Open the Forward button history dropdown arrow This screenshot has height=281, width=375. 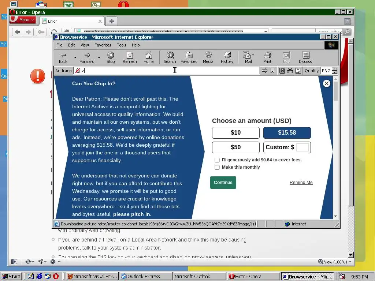(99, 57)
